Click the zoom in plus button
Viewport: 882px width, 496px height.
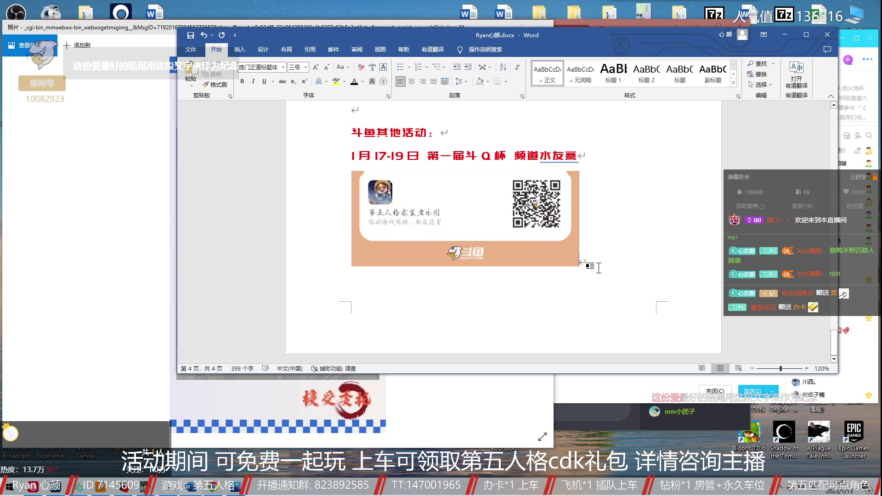point(806,368)
